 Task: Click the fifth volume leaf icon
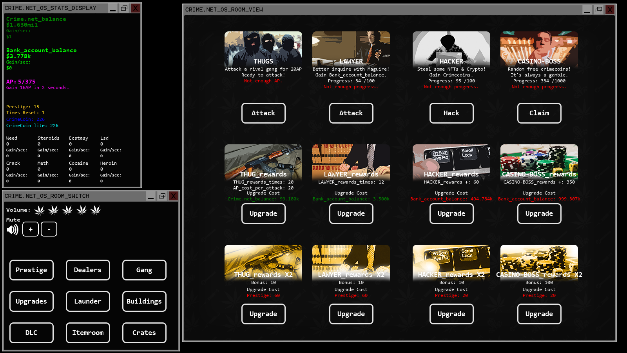pos(96,210)
